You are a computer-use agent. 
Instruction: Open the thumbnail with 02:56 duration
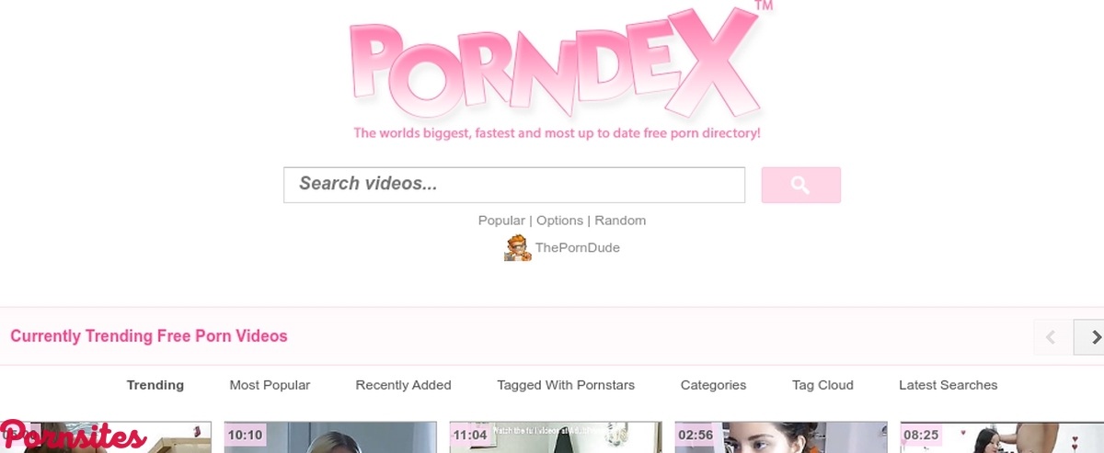tap(781, 437)
